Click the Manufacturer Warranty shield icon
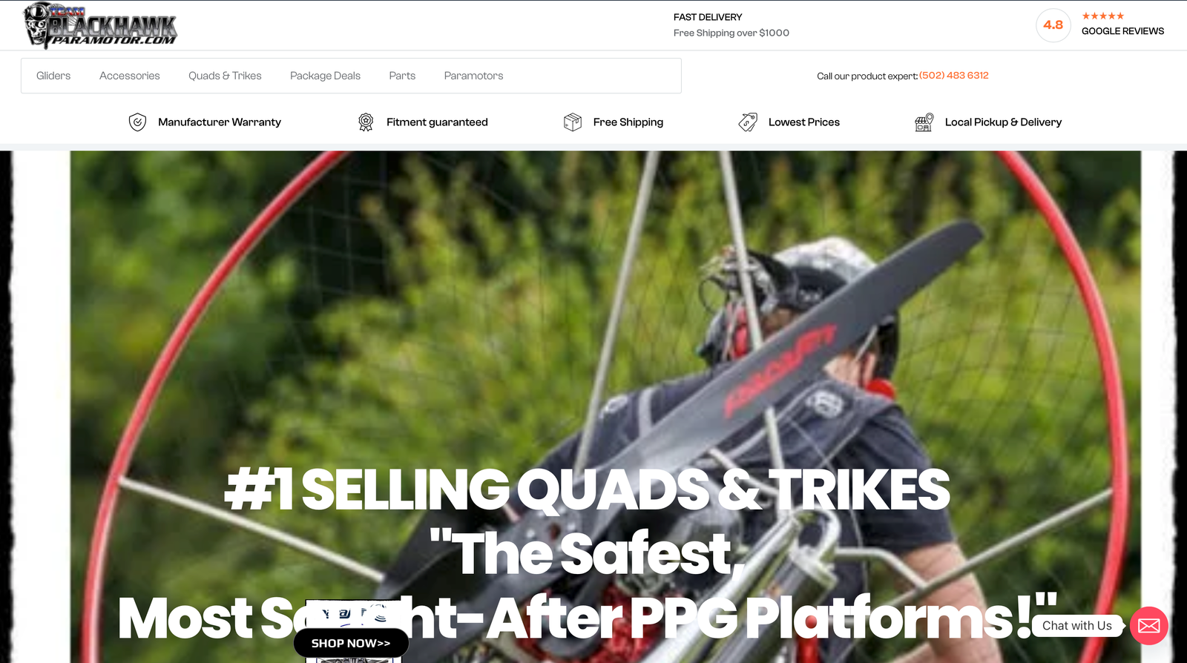This screenshot has height=663, width=1187. coord(137,122)
